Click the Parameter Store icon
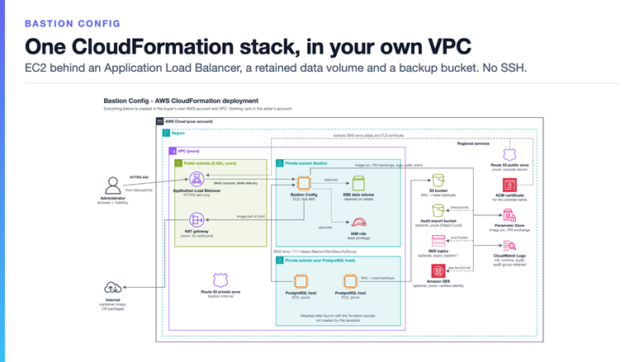This screenshot has width=644, height=362. [509, 215]
